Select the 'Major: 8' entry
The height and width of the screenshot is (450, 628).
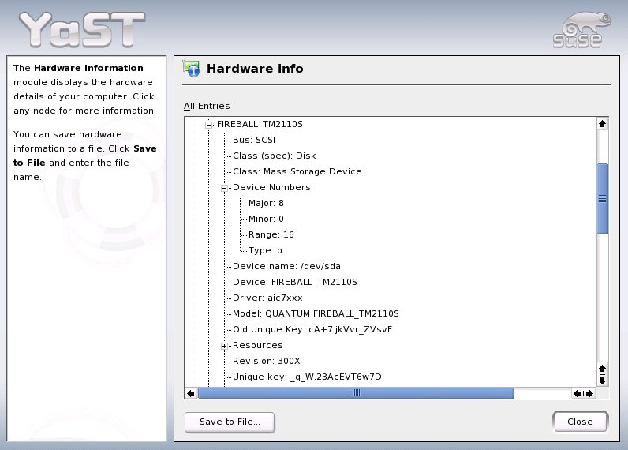266,203
